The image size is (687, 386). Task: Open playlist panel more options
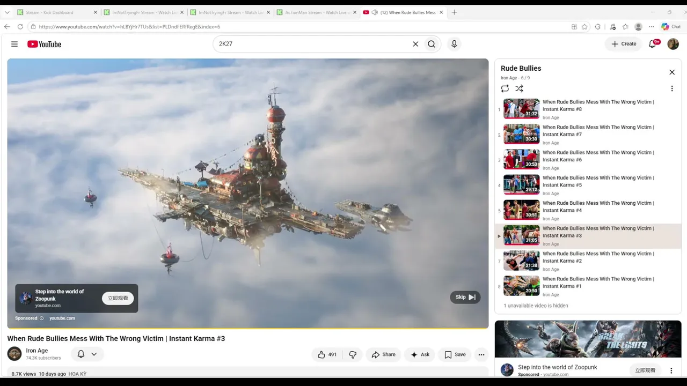pyautogui.click(x=672, y=88)
